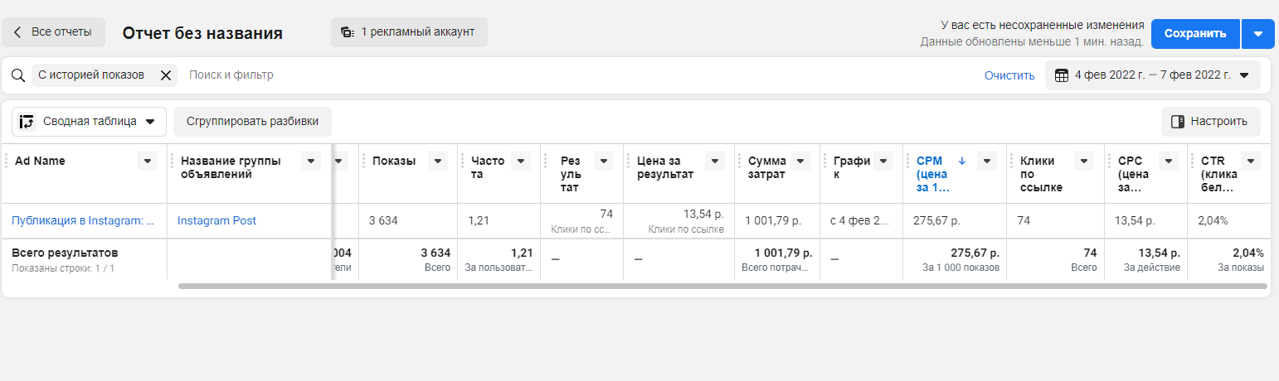
Task: Click the ad account icon
Action: click(x=347, y=32)
